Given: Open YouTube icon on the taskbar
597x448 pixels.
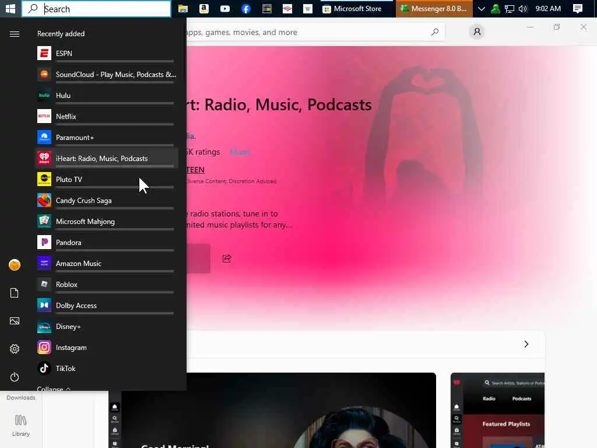Looking at the screenshot, I should pyautogui.click(x=225, y=9).
